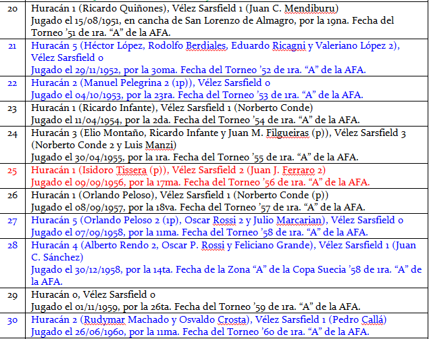Click 'Manuel Pelegrina 2 (1p)' text
Screen dimensions: 429x339
(136, 83)
